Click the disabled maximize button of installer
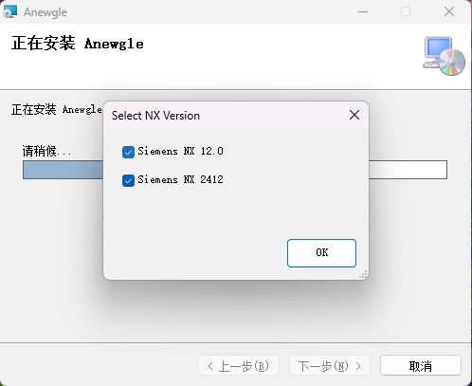472x386 pixels. tap(406, 12)
